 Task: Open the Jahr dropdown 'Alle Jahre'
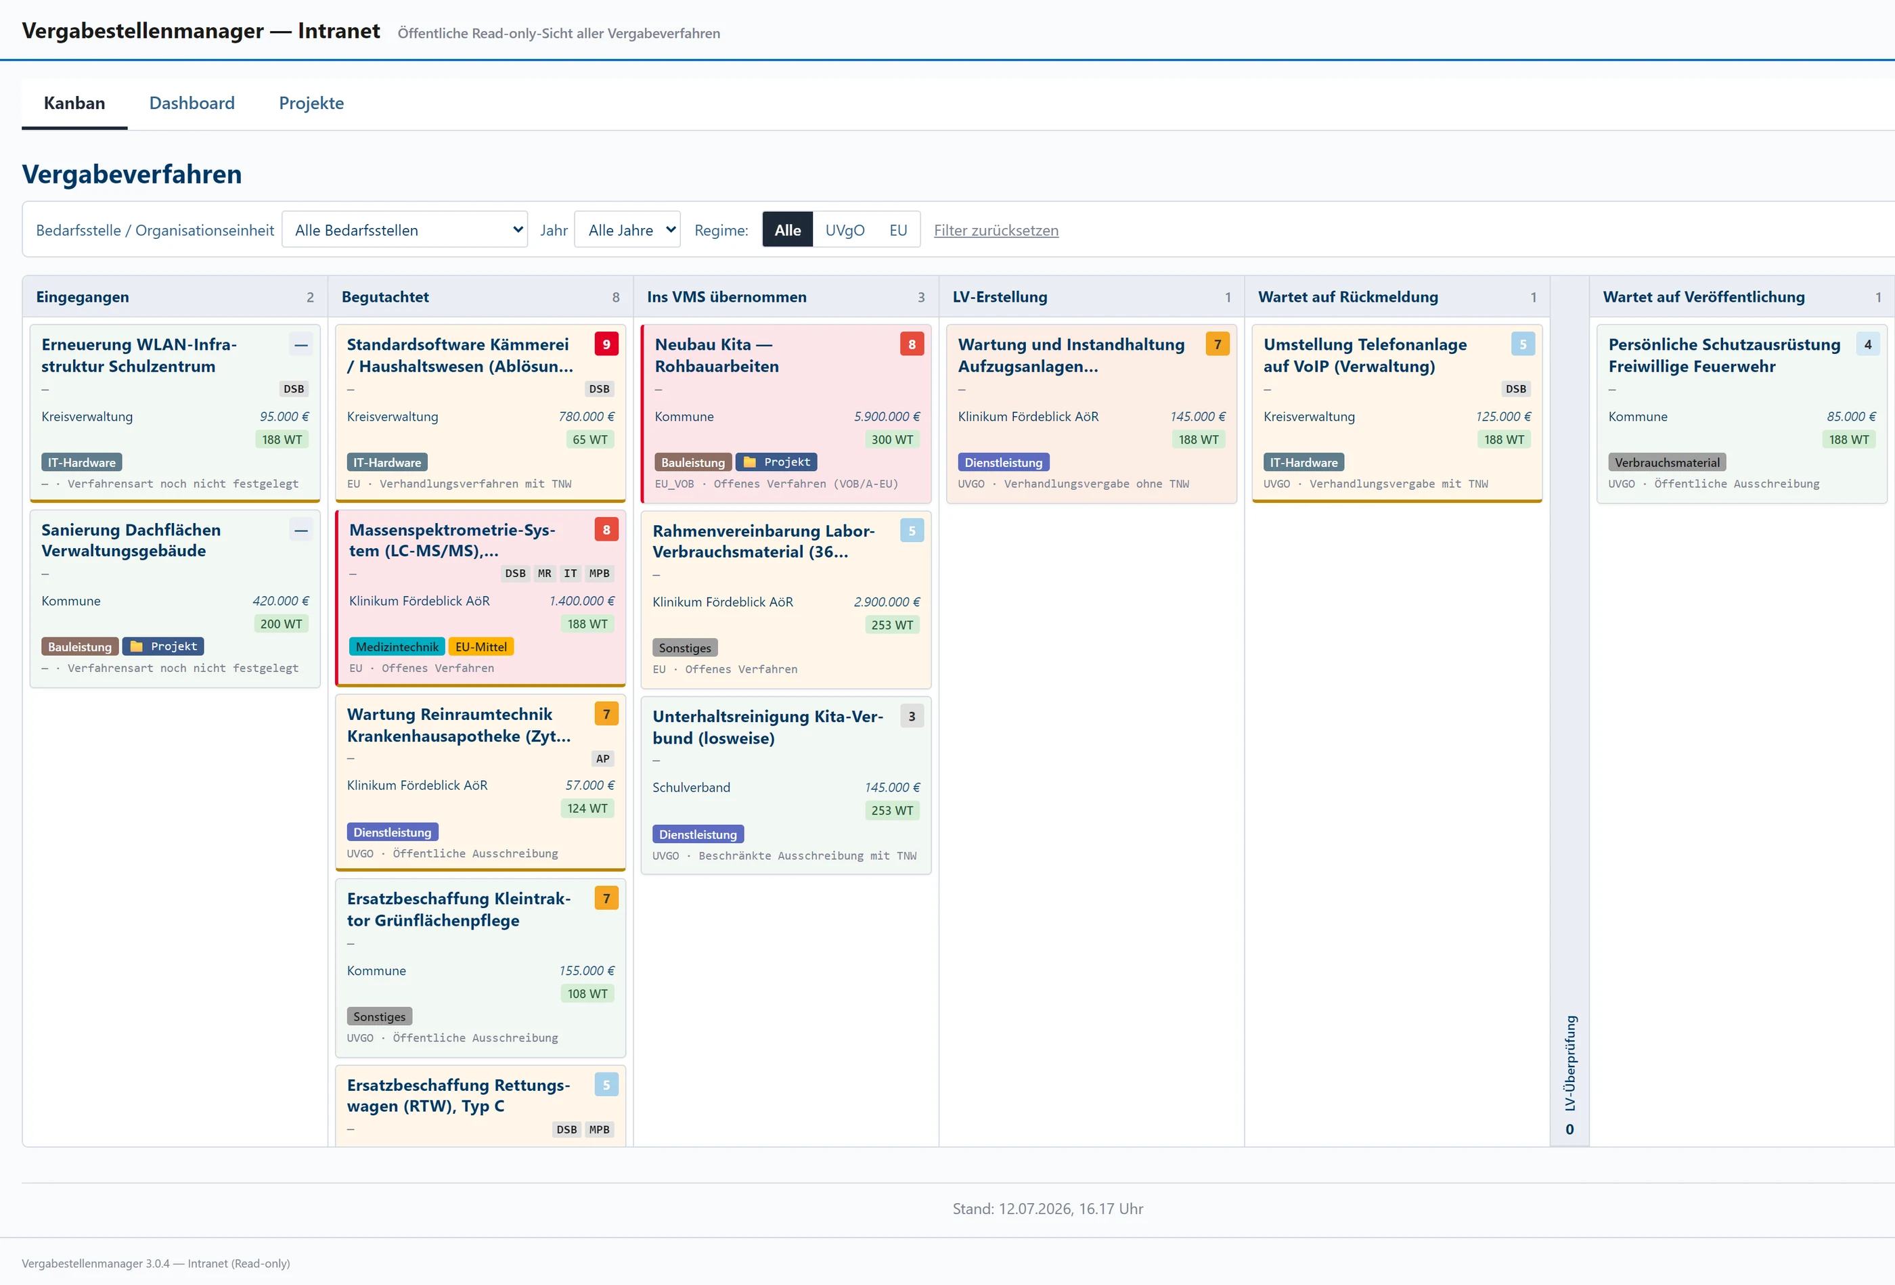[x=628, y=230]
